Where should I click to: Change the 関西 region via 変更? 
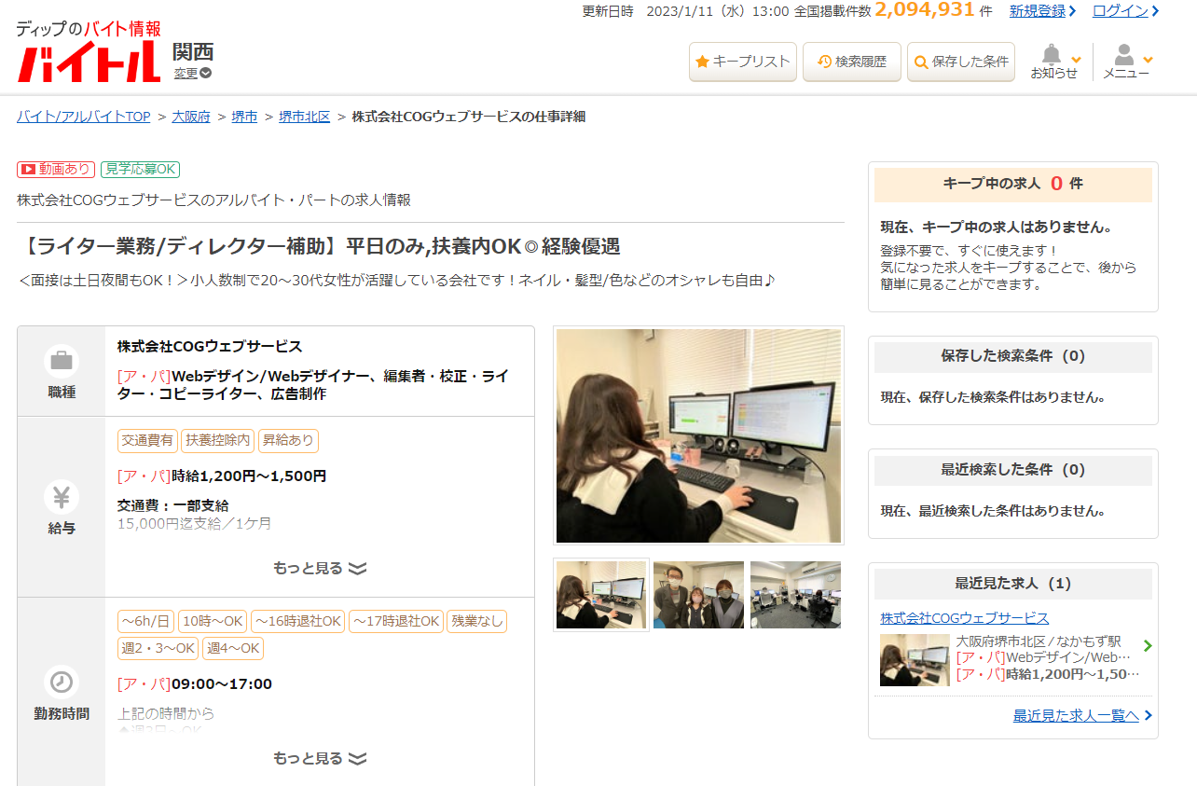tap(192, 73)
